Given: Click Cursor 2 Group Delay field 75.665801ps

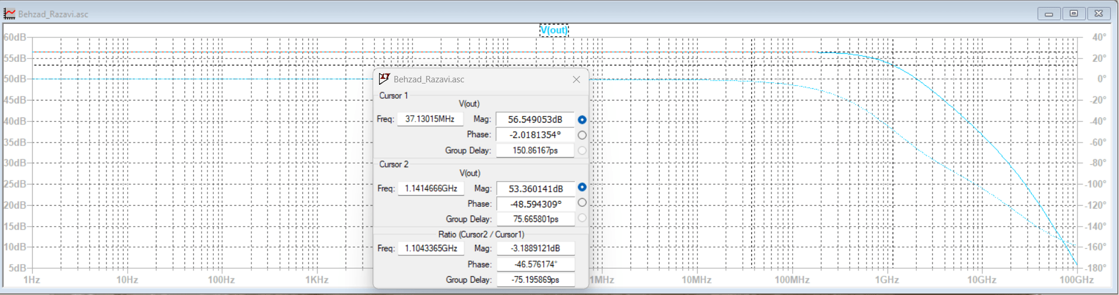Looking at the screenshot, I should (535, 219).
